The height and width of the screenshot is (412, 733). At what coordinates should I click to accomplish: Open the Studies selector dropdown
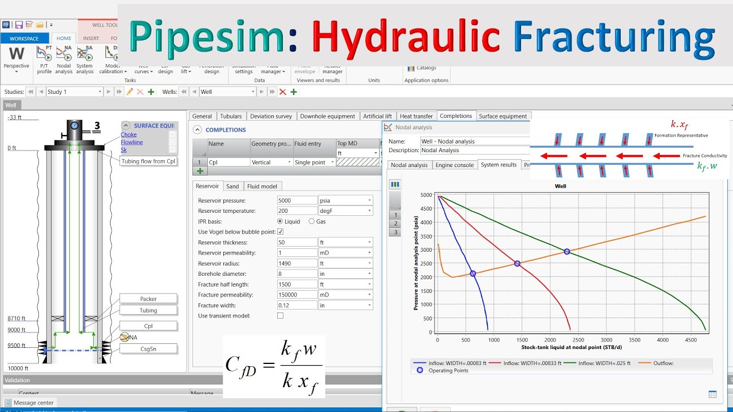(100, 92)
